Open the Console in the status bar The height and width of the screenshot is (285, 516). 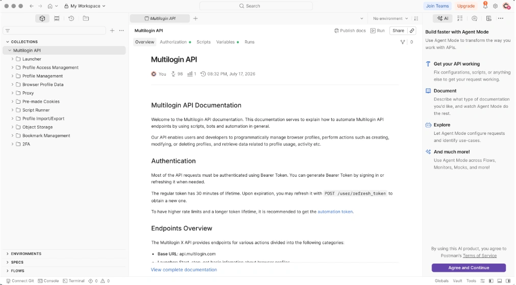(48, 281)
